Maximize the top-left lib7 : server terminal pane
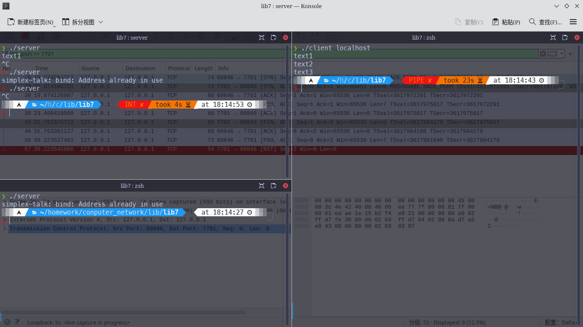This screenshot has height=327, width=583. [262, 37]
